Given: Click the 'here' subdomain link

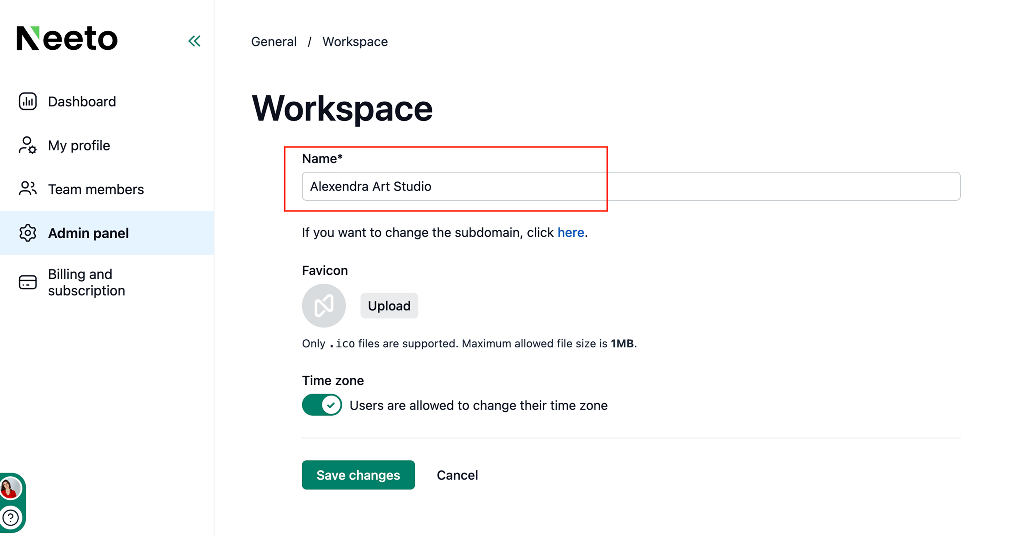Looking at the screenshot, I should click(x=571, y=232).
